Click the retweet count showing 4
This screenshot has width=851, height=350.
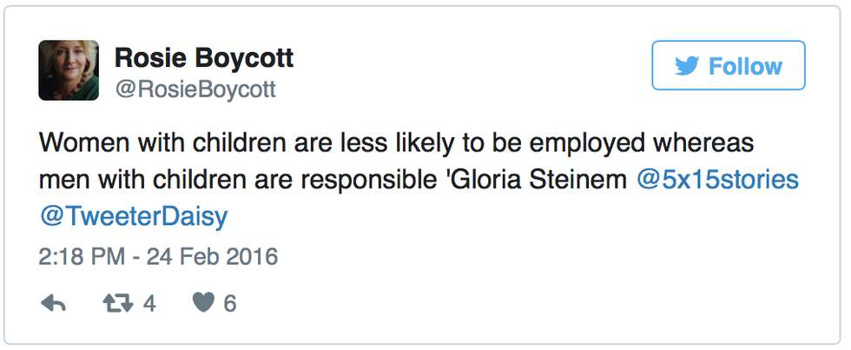click(x=148, y=303)
